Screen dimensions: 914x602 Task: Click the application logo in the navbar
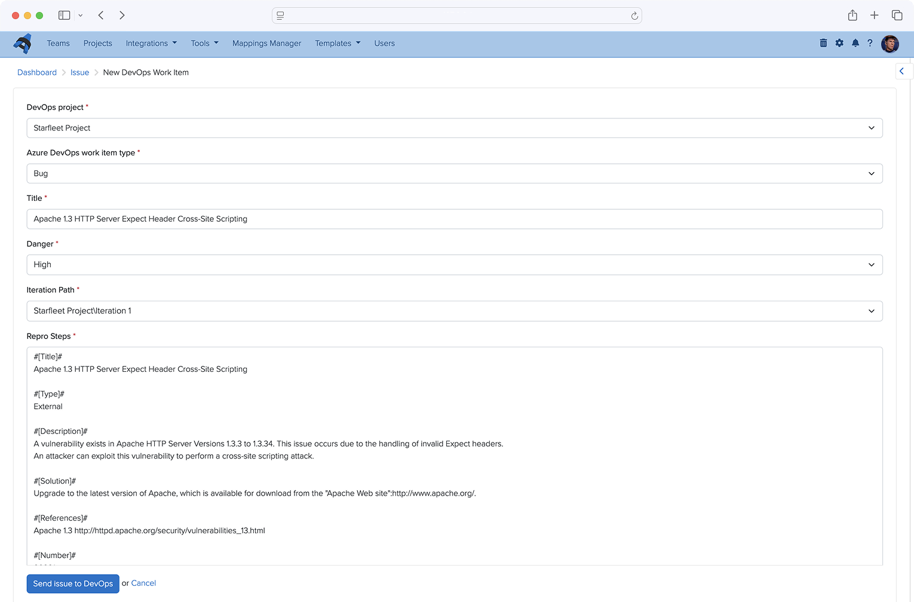pos(23,43)
